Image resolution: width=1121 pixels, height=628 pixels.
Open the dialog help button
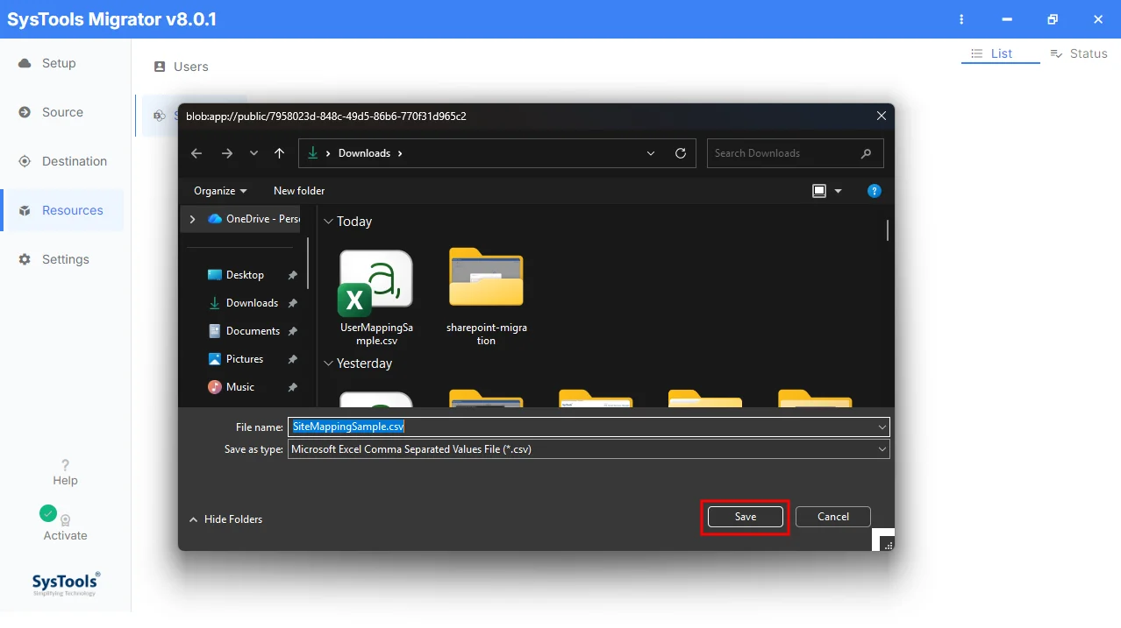(x=874, y=191)
